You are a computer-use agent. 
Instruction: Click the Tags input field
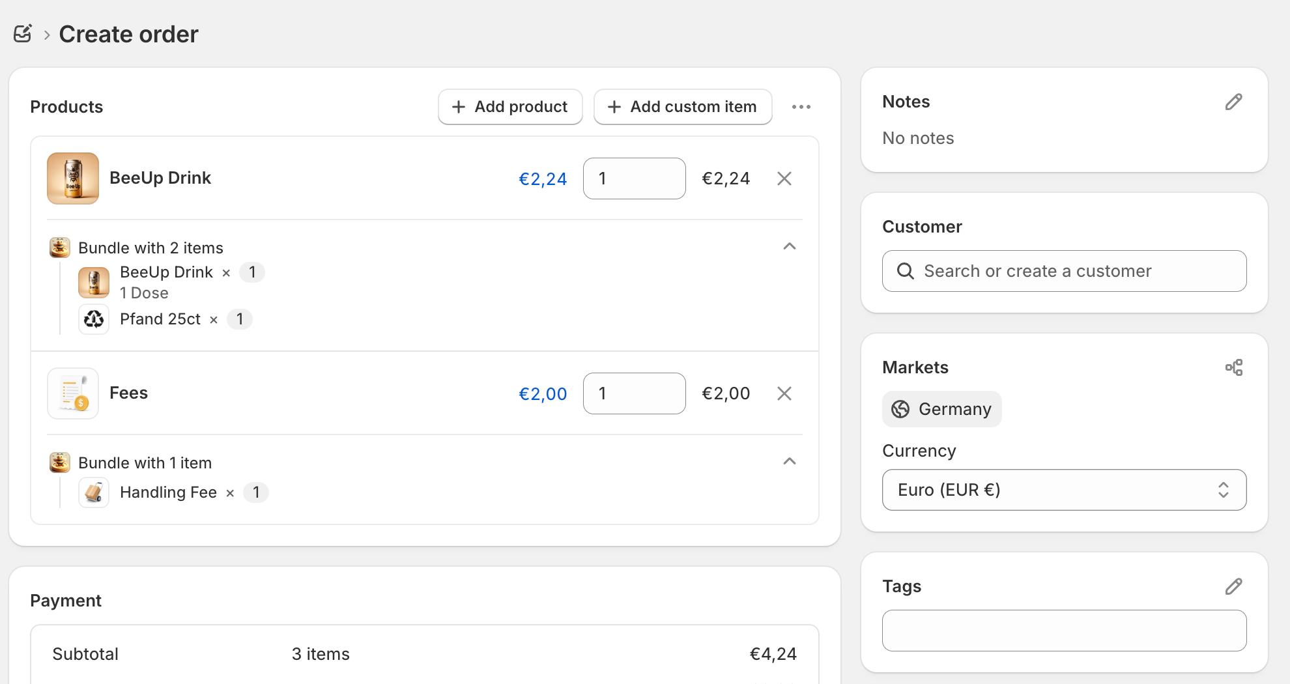pyautogui.click(x=1065, y=631)
